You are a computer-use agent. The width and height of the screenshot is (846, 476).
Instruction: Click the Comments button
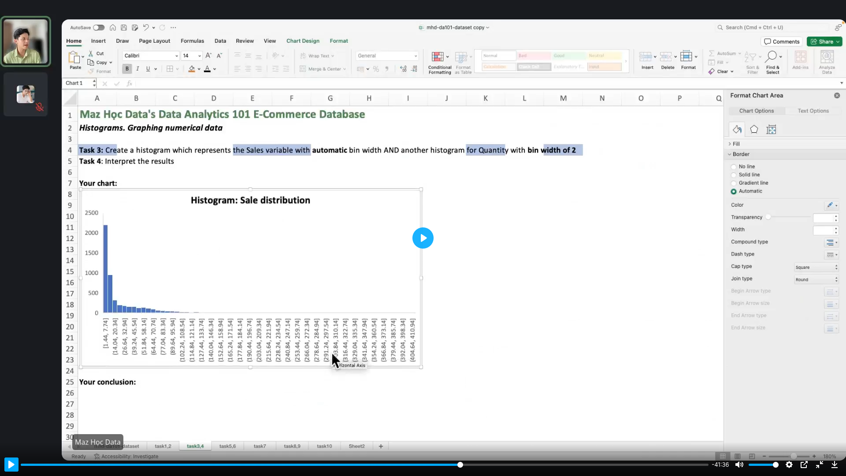[782, 41]
